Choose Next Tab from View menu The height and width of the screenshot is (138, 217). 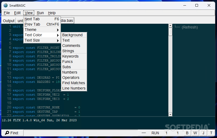click(x=42, y=19)
